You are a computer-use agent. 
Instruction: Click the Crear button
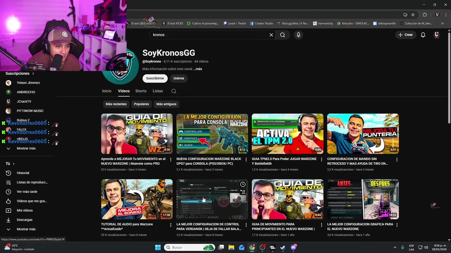tap(406, 35)
